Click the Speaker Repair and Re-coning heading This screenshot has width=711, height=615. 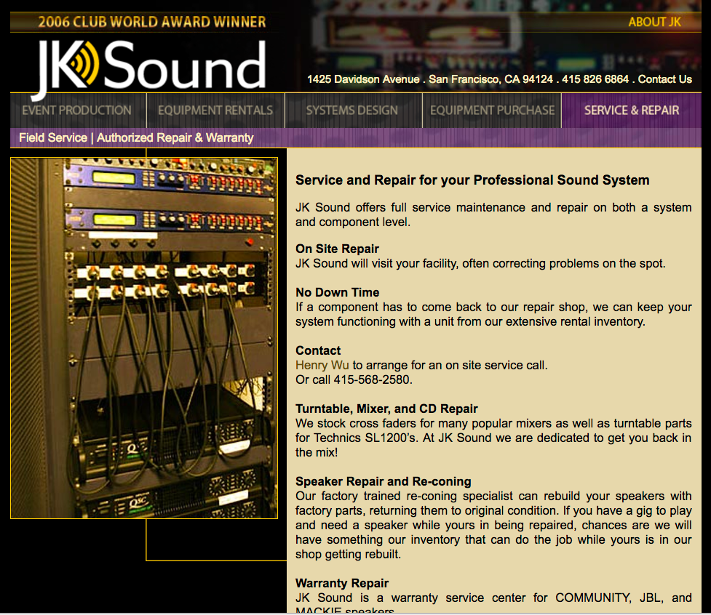point(383,481)
